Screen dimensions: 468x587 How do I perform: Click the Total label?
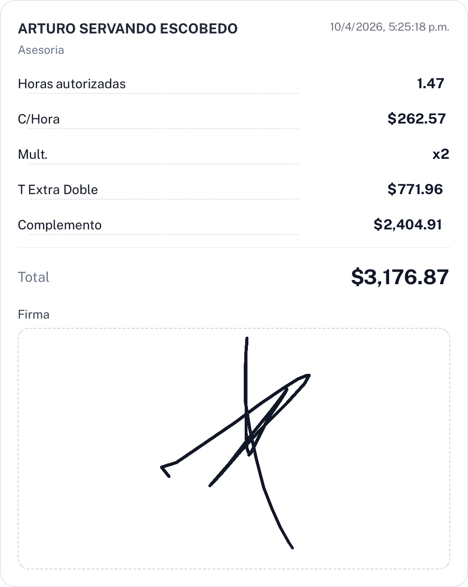pyautogui.click(x=33, y=277)
